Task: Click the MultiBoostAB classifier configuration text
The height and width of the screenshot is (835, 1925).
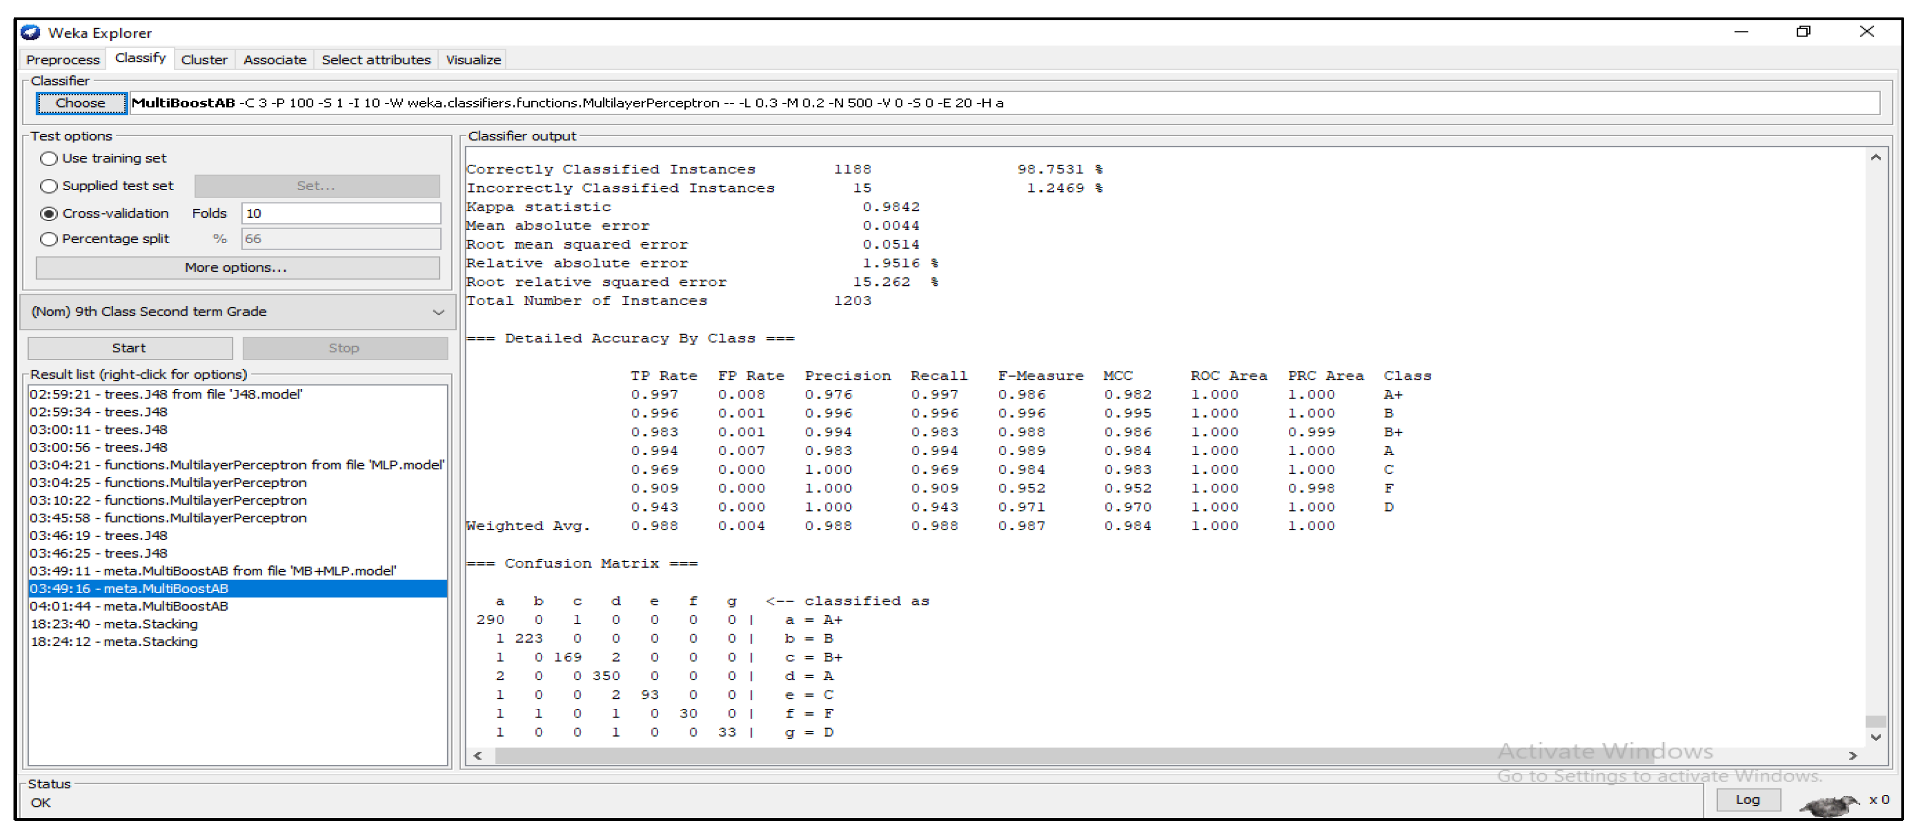Action: pos(1004,103)
